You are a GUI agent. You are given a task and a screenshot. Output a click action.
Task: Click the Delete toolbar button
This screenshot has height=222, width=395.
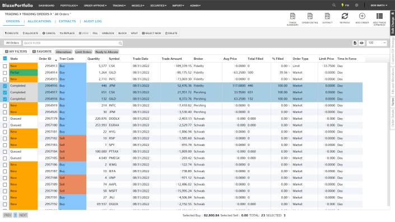(x=171, y=33)
